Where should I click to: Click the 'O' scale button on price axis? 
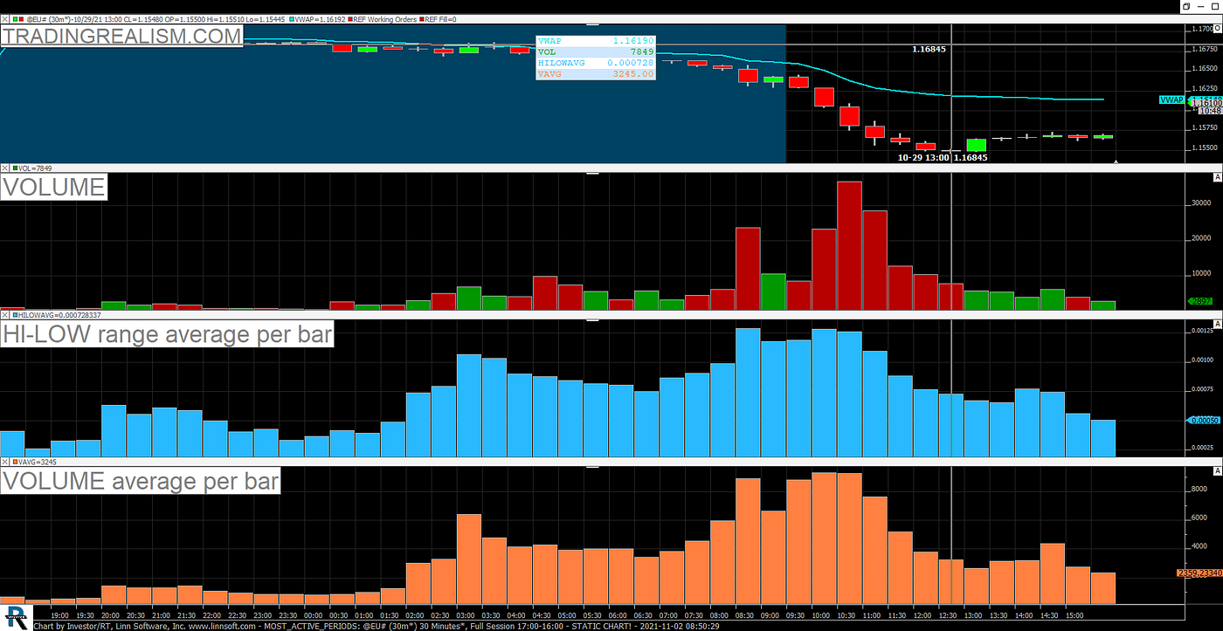point(1217,29)
